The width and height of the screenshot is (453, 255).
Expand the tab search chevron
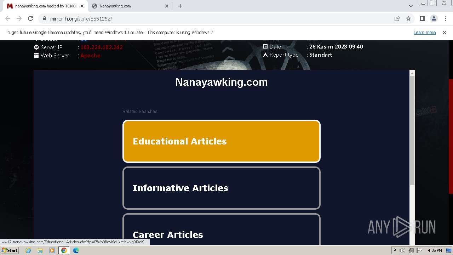click(x=411, y=6)
